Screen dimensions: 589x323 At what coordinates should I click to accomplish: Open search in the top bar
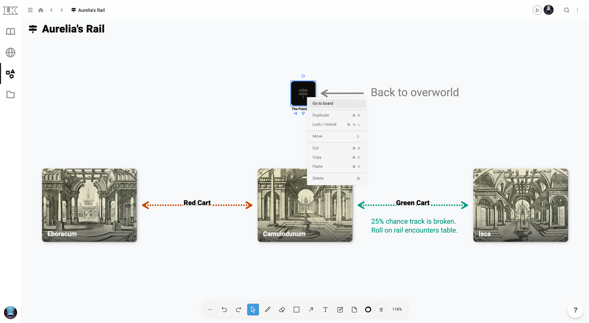tap(567, 10)
